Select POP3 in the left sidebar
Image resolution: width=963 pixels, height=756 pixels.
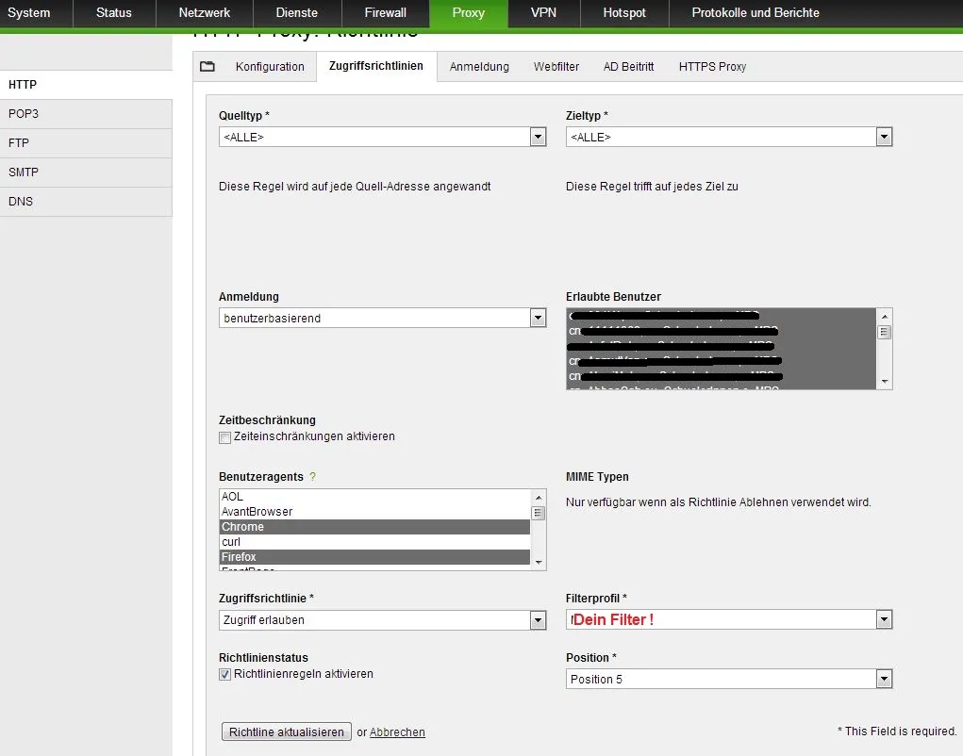click(x=24, y=114)
